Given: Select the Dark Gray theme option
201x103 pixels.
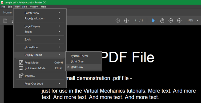Looking at the screenshot, I should point(77,67).
